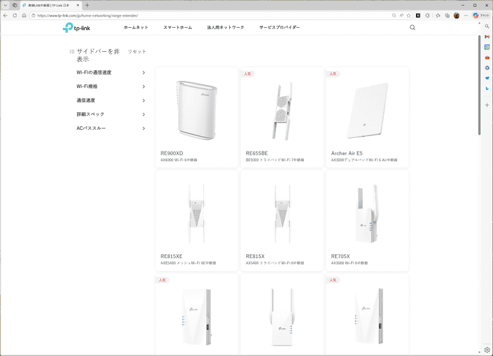Open the Notion extension icon

coord(419,15)
